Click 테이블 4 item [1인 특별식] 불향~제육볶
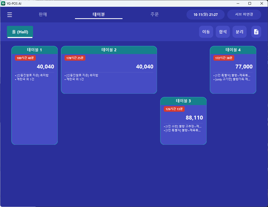 tap(232, 75)
